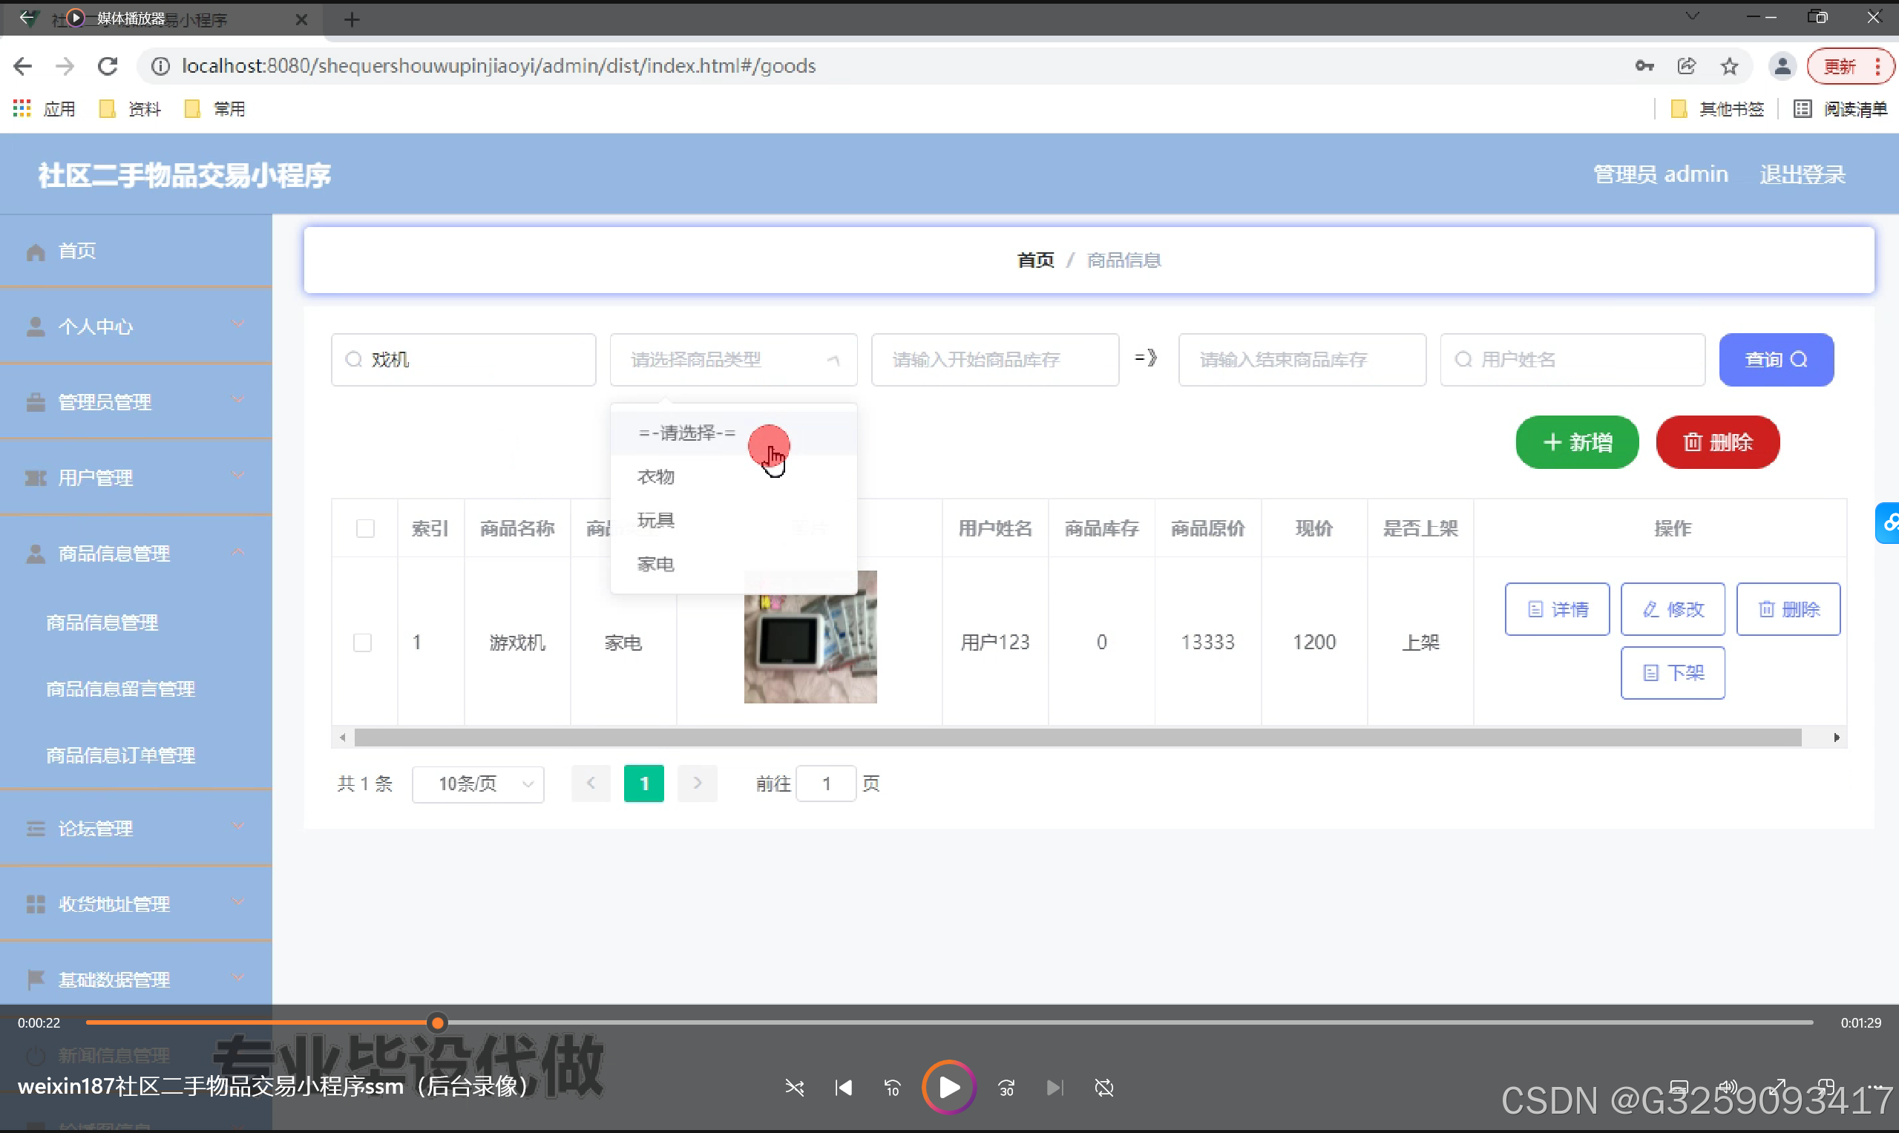1899x1133 pixels.
Task: Choose =-请选择-= in the type list
Action: [x=733, y=433]
